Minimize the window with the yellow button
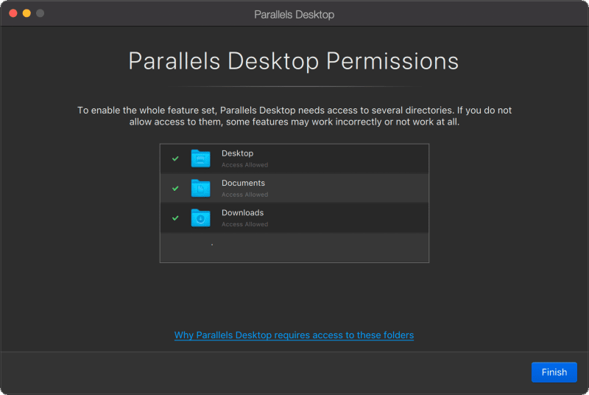The height and width of the screenshot is (395, 589). [x=27, y=13]
